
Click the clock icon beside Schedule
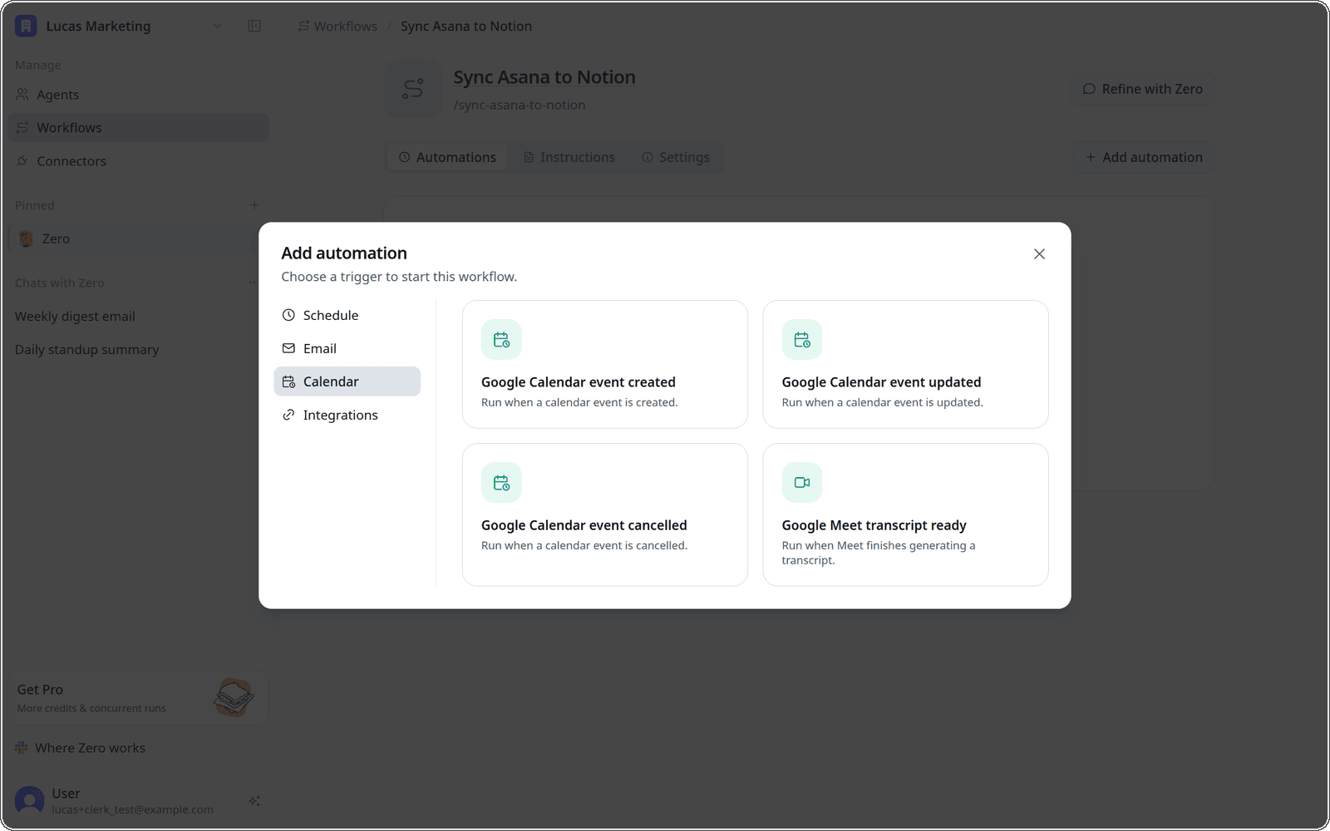tap(288, 315)
